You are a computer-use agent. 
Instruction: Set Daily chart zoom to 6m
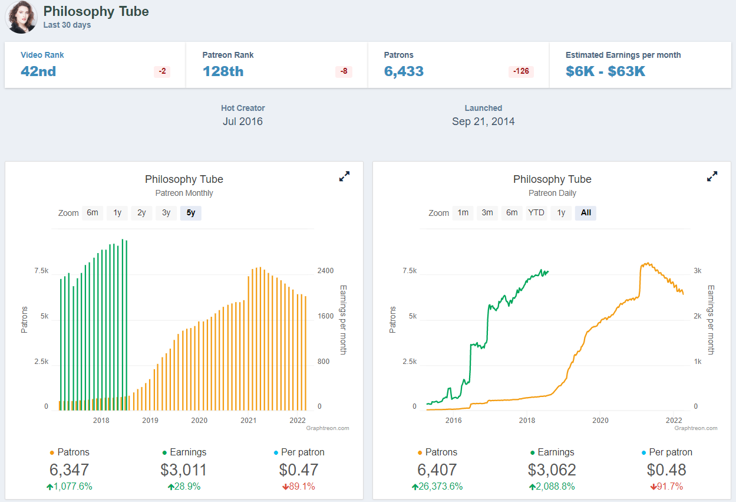[512, 213]
